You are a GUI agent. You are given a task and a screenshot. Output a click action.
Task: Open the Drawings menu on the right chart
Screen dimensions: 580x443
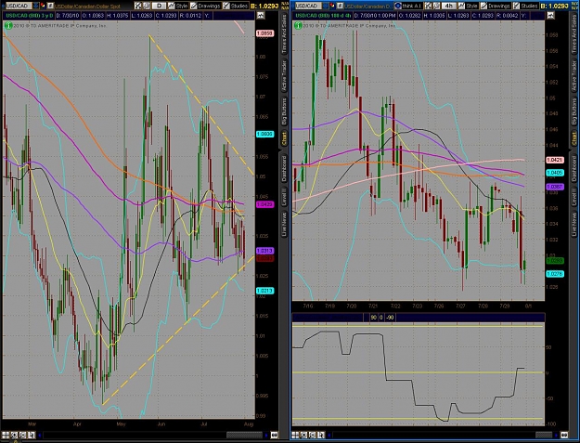coord(496,6)
